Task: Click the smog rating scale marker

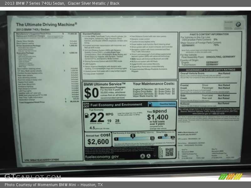Action: click(166, 136)
